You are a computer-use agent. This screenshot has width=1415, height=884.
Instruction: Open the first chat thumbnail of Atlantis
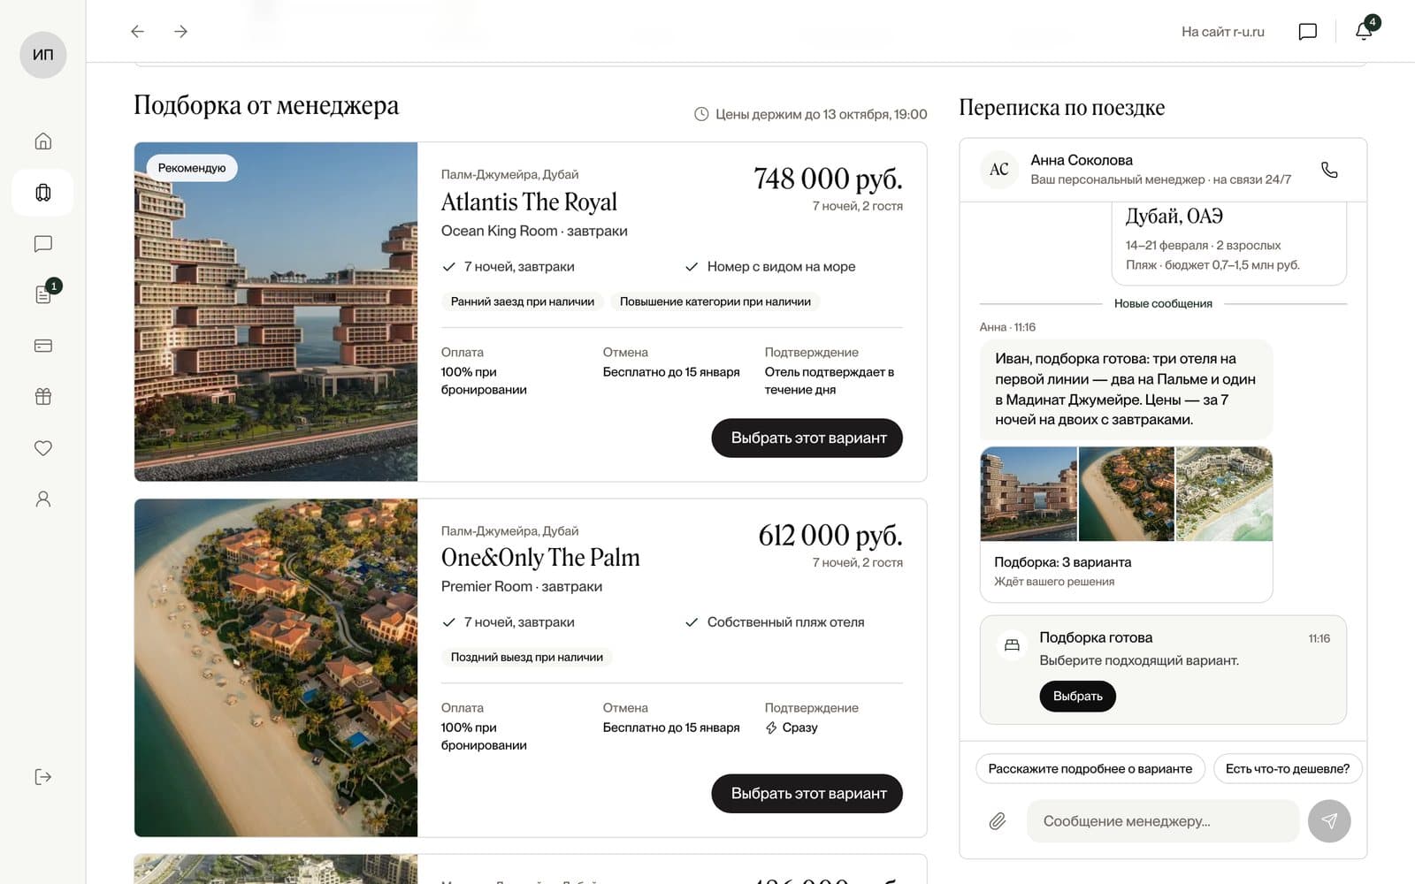[x=1029, y=494]
